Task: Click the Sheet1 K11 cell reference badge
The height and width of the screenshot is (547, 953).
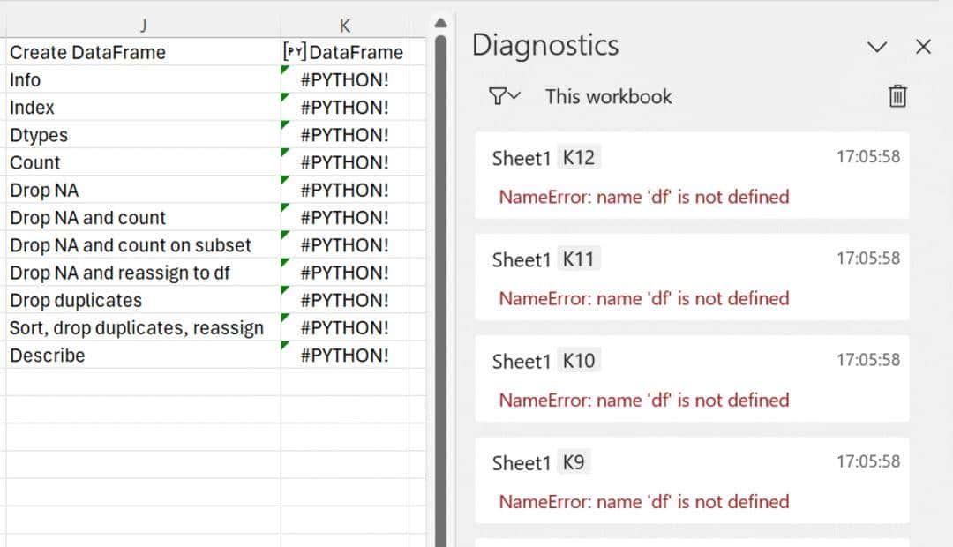Action: (578, 258)
